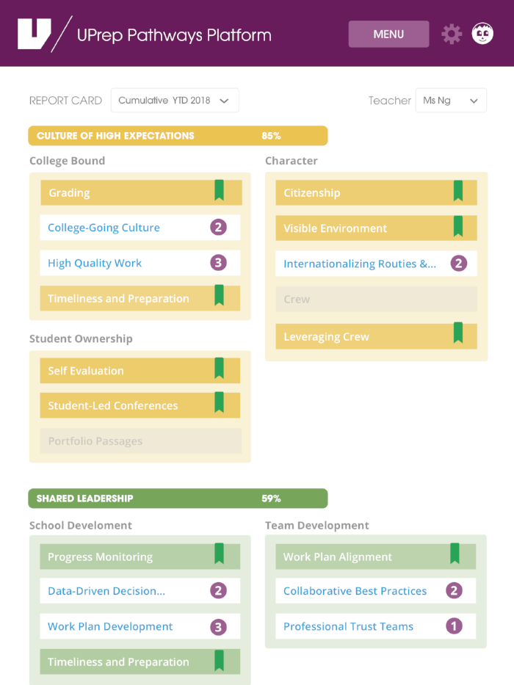Click the bookmark on Student-Led Conferences
The image size is (514, 685).
(220, 402)
